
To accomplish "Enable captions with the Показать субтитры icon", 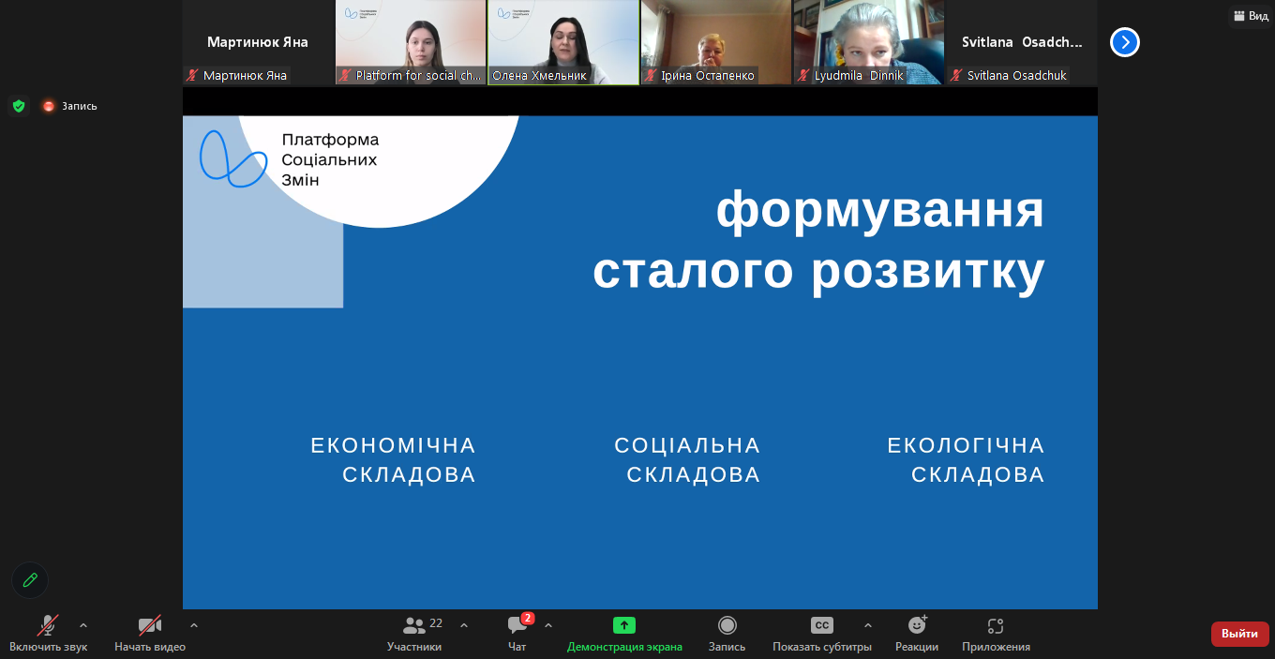I will 820,625.
